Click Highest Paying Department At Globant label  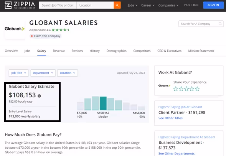point(187,137)
